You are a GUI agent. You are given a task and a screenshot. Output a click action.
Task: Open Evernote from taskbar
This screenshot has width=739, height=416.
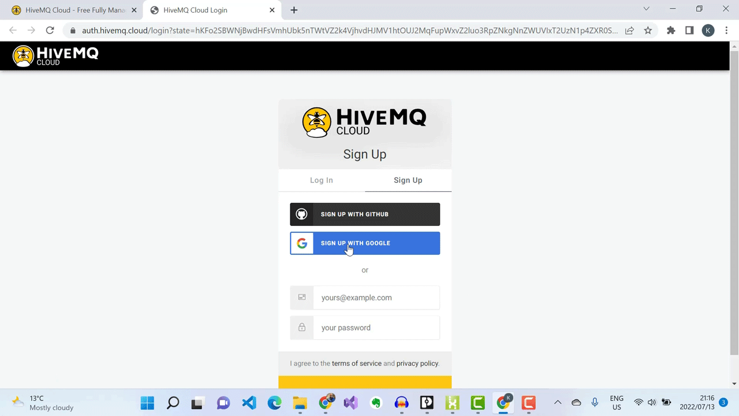coord(376,403)
